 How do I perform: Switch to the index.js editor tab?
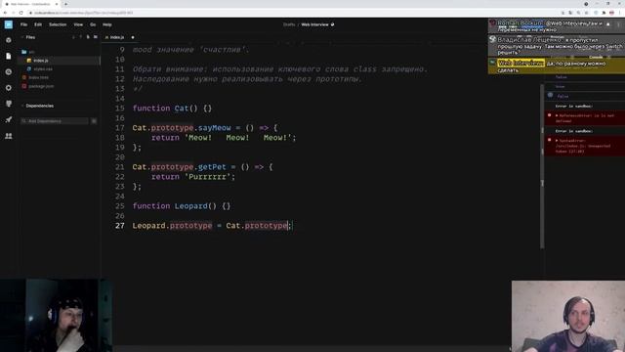click(x=117, y=37)
